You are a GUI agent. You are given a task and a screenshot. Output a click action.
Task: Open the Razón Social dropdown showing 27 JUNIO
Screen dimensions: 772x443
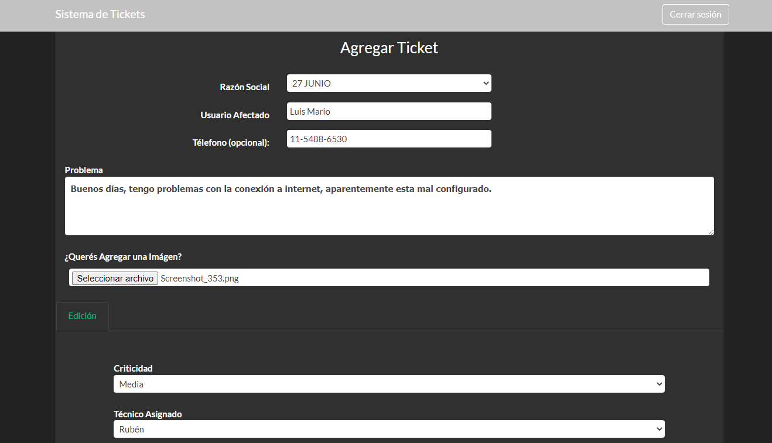click(x=388, y=84)
